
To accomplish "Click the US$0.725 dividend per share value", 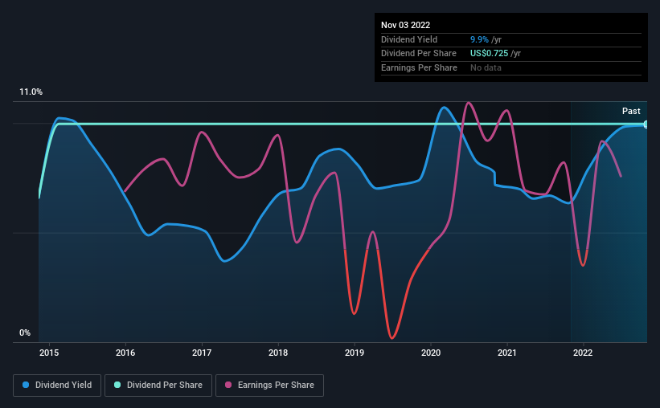I will [x=489, y=54].
